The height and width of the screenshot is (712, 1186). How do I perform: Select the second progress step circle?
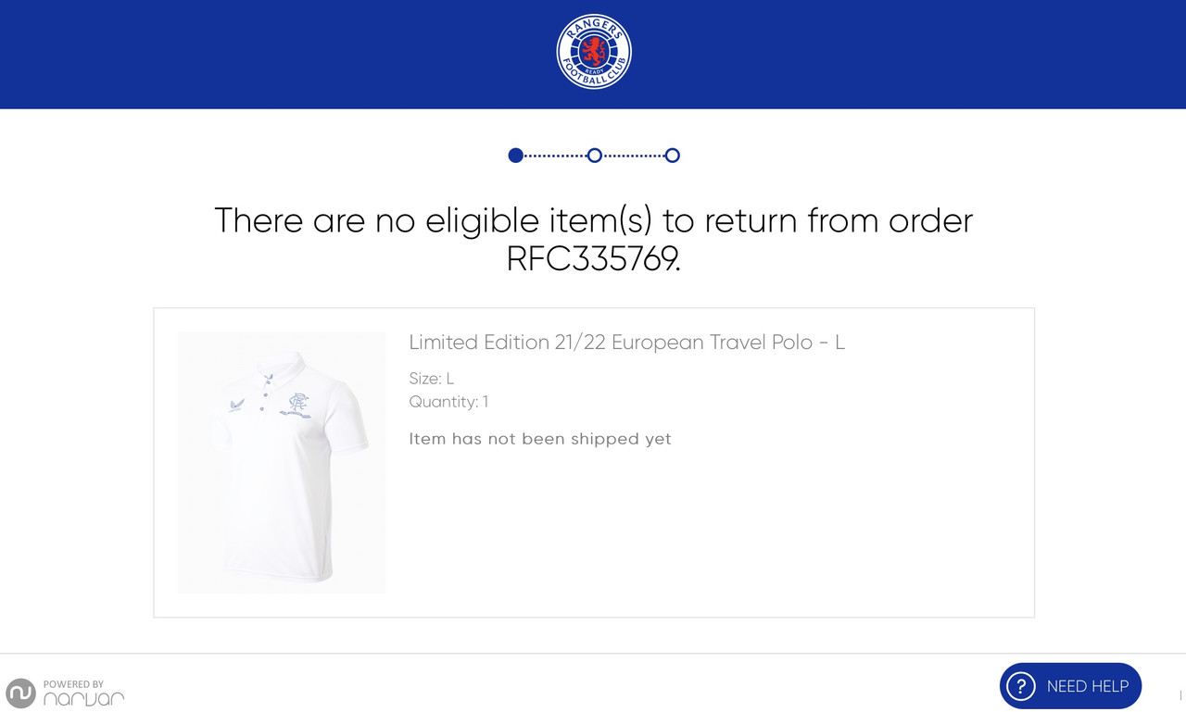(x=595, y=156)
